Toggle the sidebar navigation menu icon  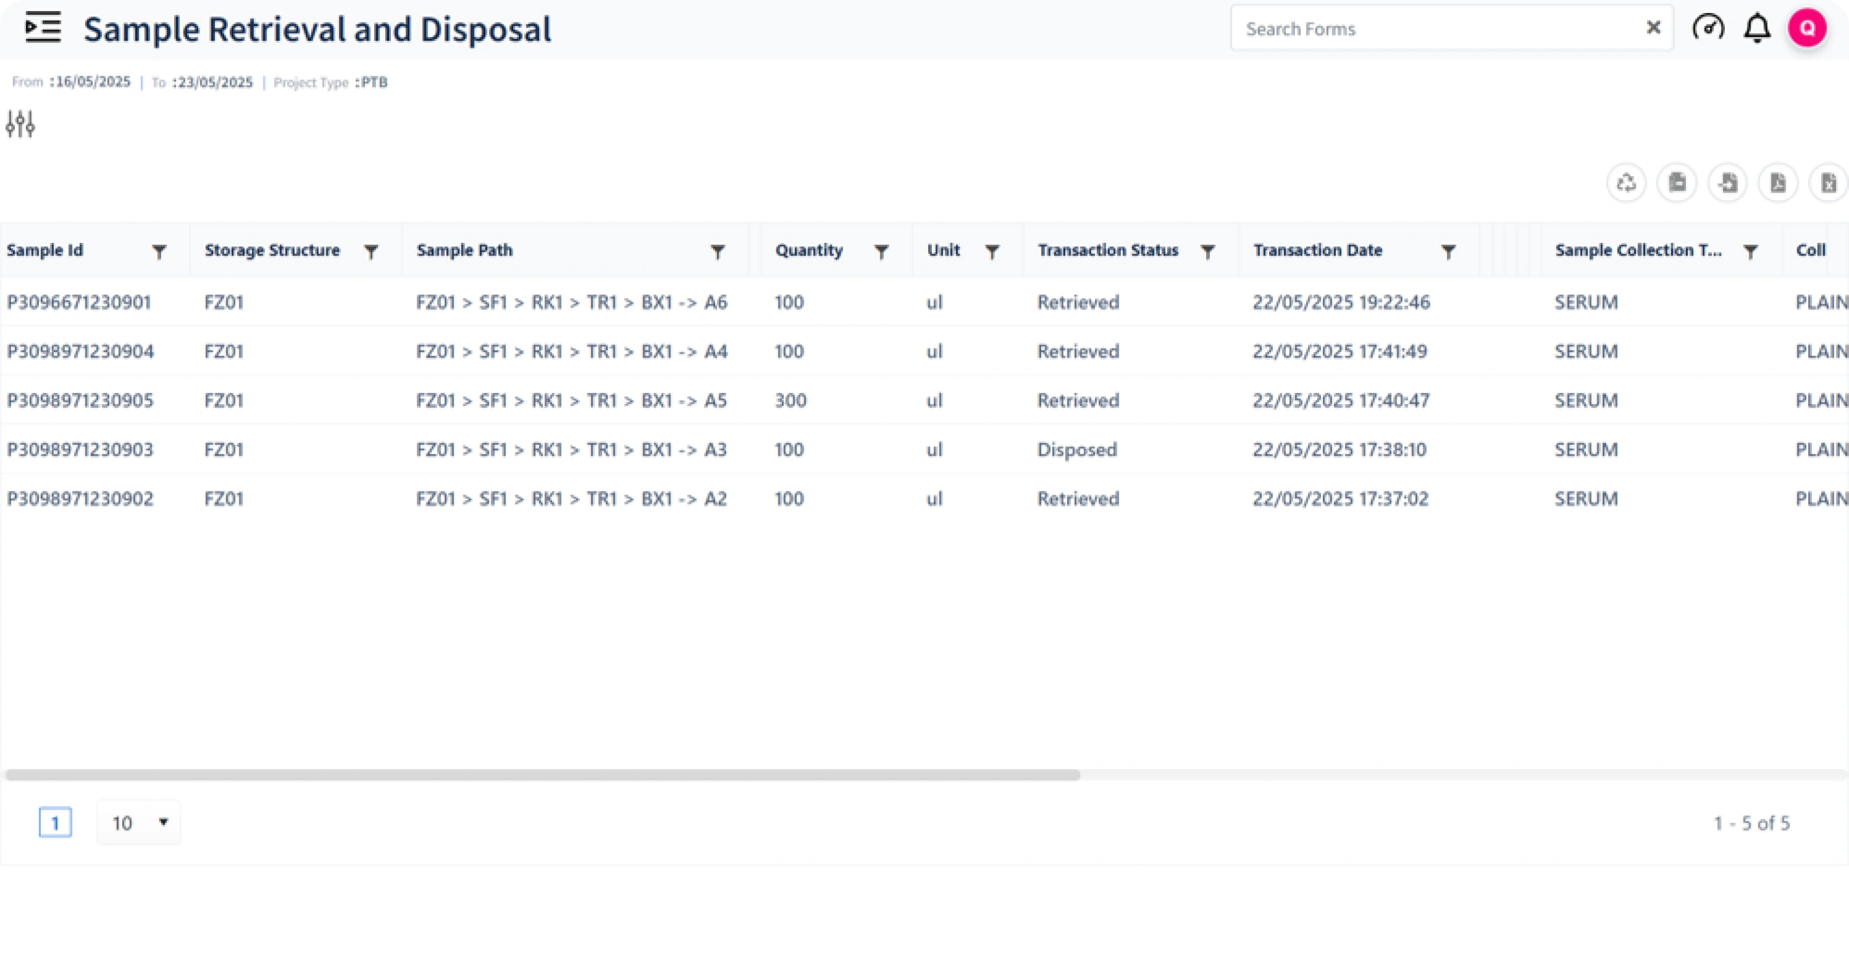(43, 28)
